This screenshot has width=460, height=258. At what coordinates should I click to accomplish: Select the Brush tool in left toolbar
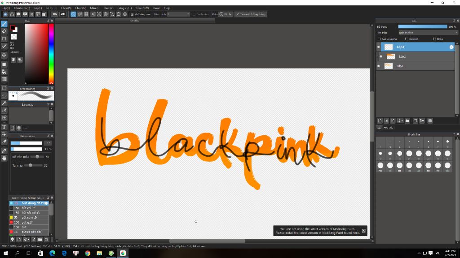4,24
